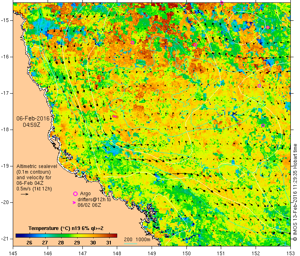The width and height of the screenshot is (300, 256).
Task: Click the '200 1000m' depth contour label
Action: pyautogui.click(x=137, y=239)
